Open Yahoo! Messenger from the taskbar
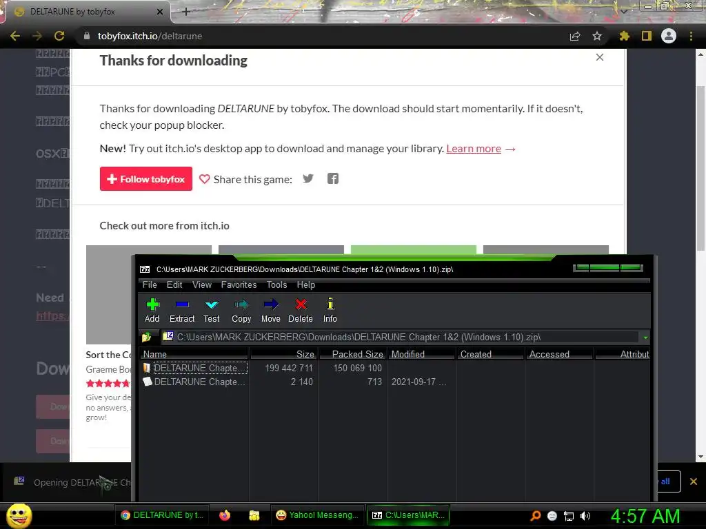Image resolution: width=706 pixels, height=529 pixels. coord(317,515)
